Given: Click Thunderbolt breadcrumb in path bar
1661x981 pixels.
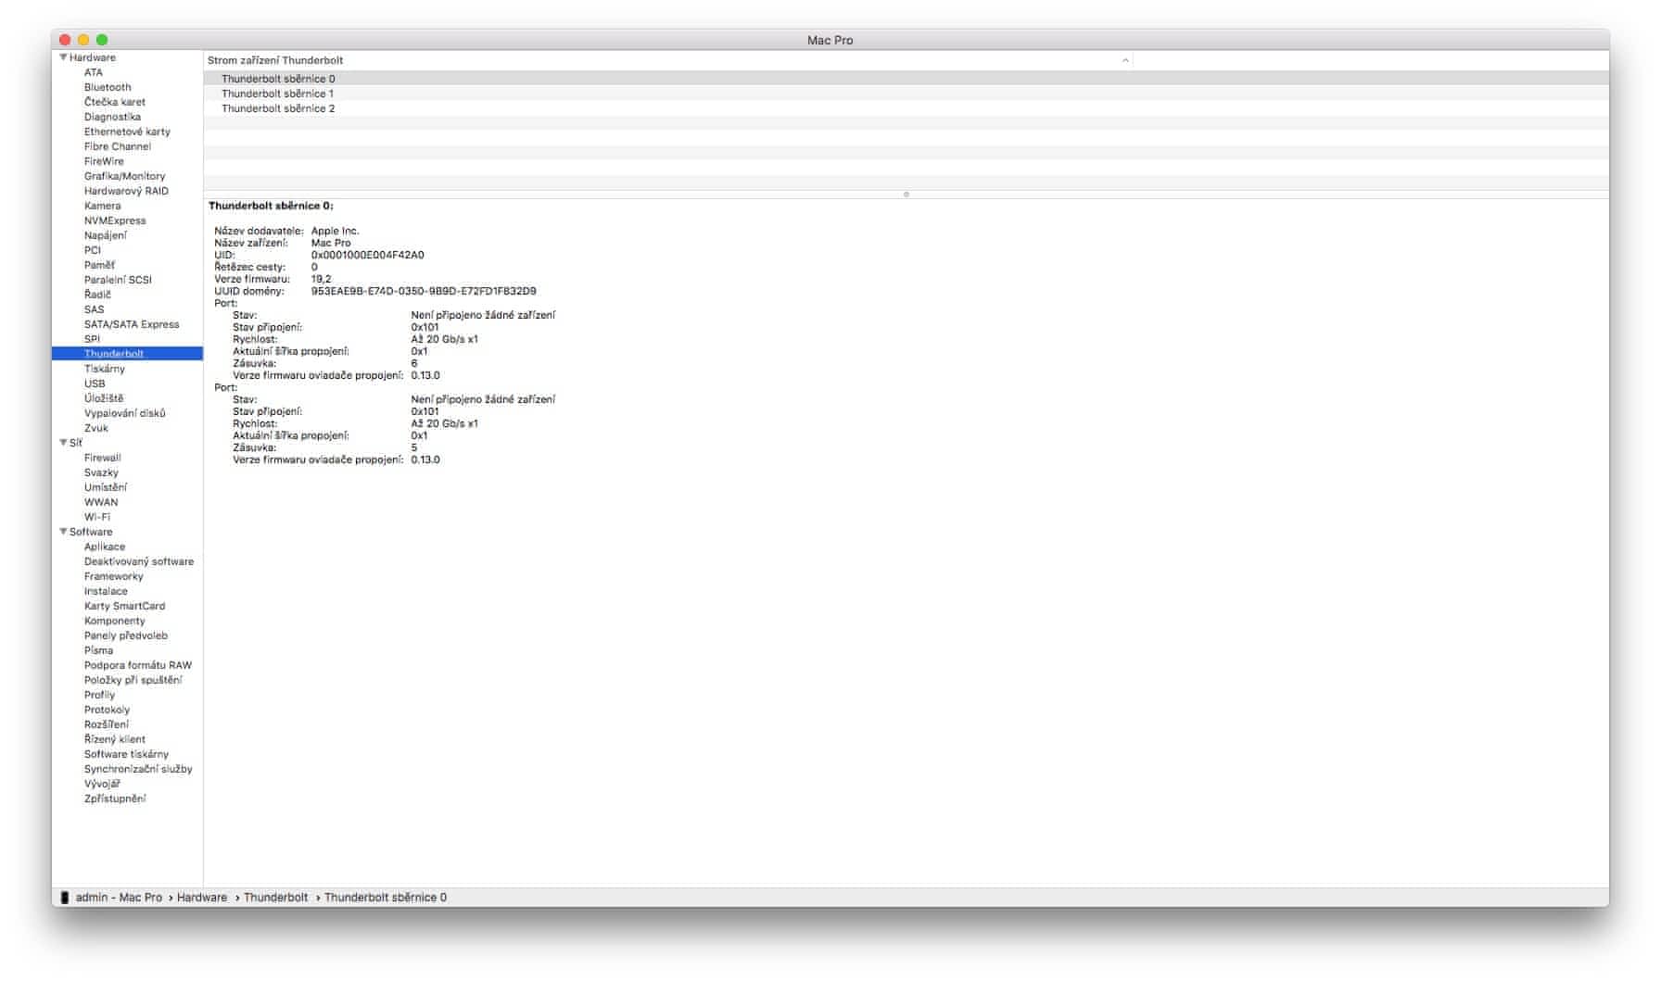Looking at the screenshot, I should click(x=275, y=898).
